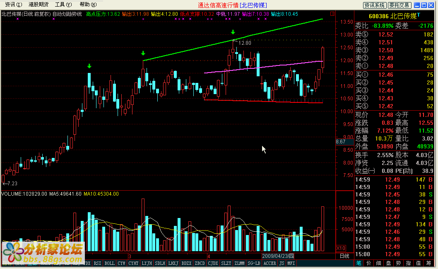Switch to the CYW indicator tab
Screen dimensions: 438x269
122,263
